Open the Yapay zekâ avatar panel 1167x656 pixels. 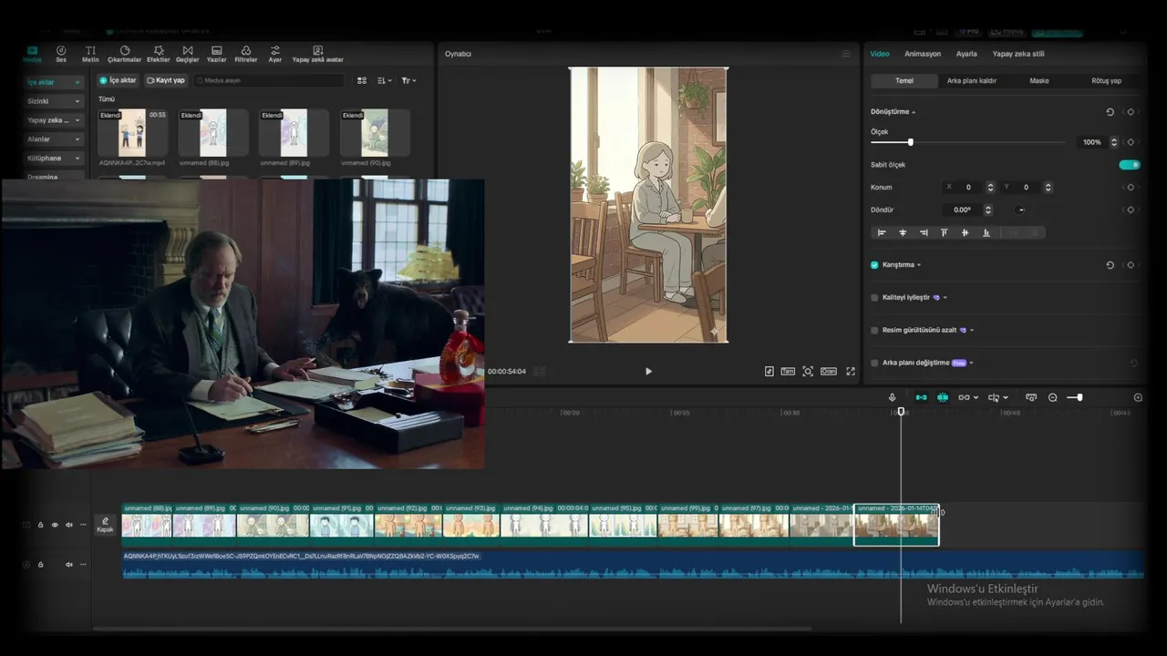317,54
